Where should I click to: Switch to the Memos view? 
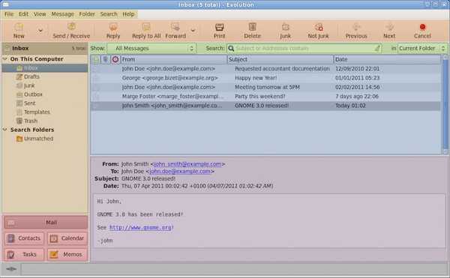(67, 255)
